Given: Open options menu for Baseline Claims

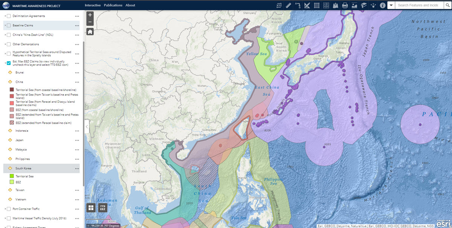Looking at the screenshot, I should (77, 26).
